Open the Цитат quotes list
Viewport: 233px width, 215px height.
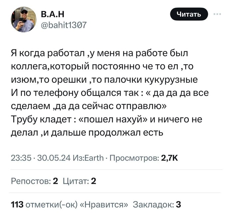pyautogui.click(x=77, y=181)
